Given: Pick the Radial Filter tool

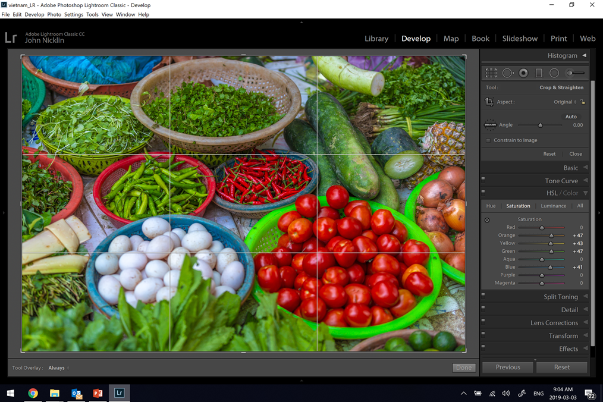Looking at the screenshot, I should coord(554,73).
